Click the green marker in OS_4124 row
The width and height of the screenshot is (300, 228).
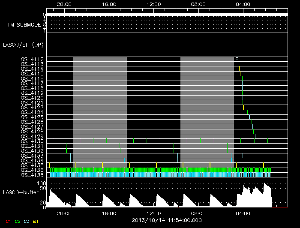247,112
